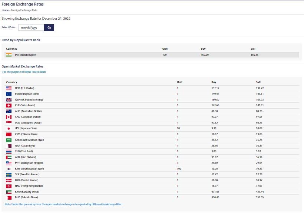The image size is (304, 213).
Task: Click the Kuwaity Dinar flag icon
Action: pyautogui.click(x=9, y=191)
